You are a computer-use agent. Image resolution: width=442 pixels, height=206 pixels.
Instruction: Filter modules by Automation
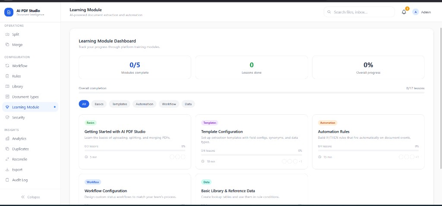[144, 104]
